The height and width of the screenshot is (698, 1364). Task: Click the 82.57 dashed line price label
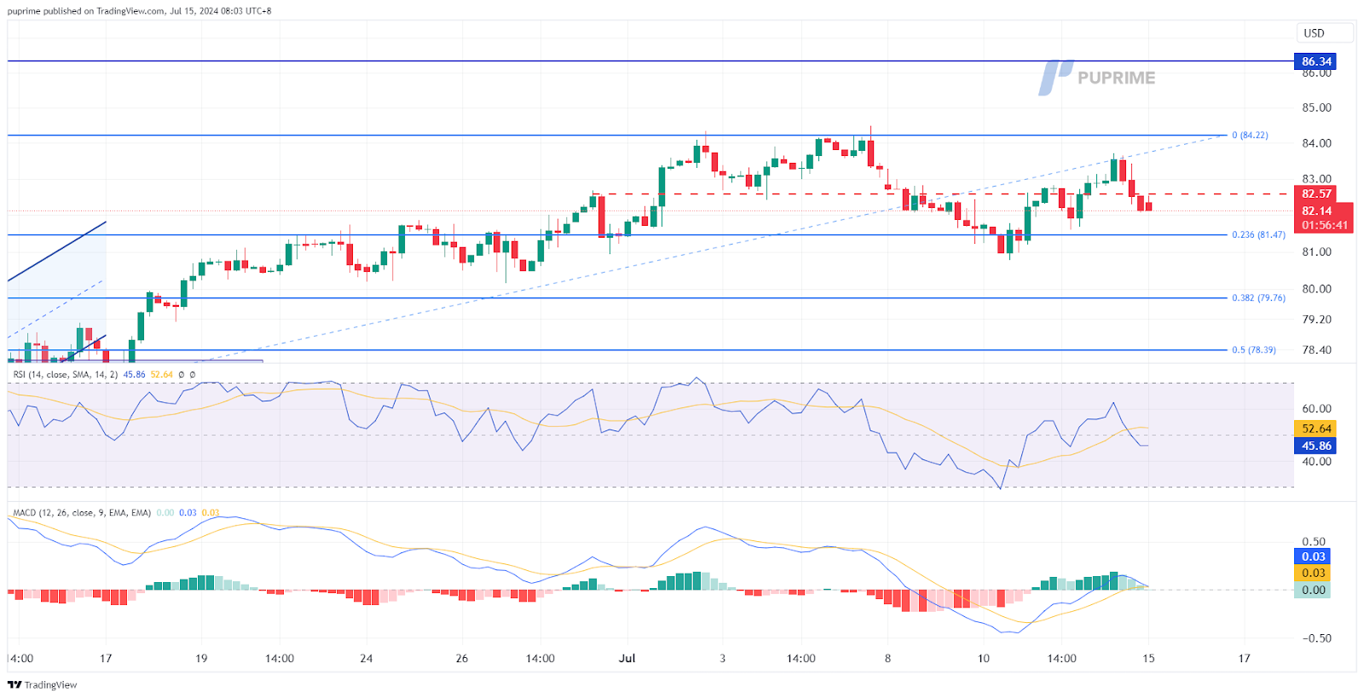tap(1316, 193)
